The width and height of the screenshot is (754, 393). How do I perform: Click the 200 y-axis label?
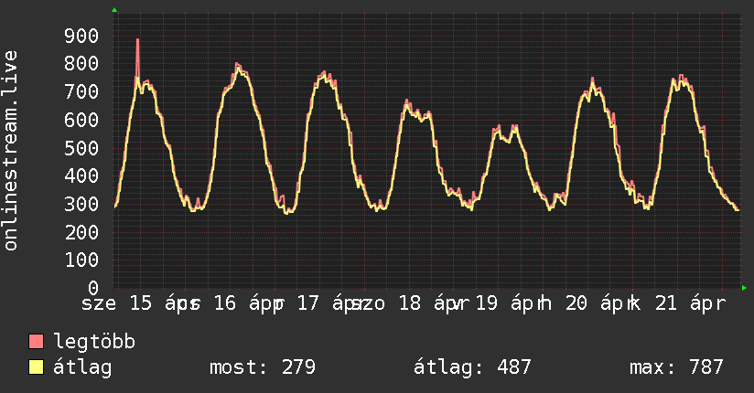coord(81,232)
